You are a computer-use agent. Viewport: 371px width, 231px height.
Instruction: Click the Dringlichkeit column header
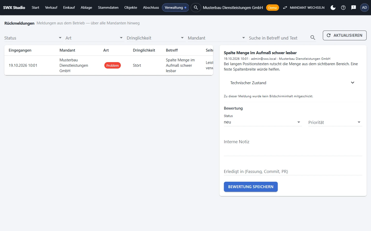coord(144,50)
